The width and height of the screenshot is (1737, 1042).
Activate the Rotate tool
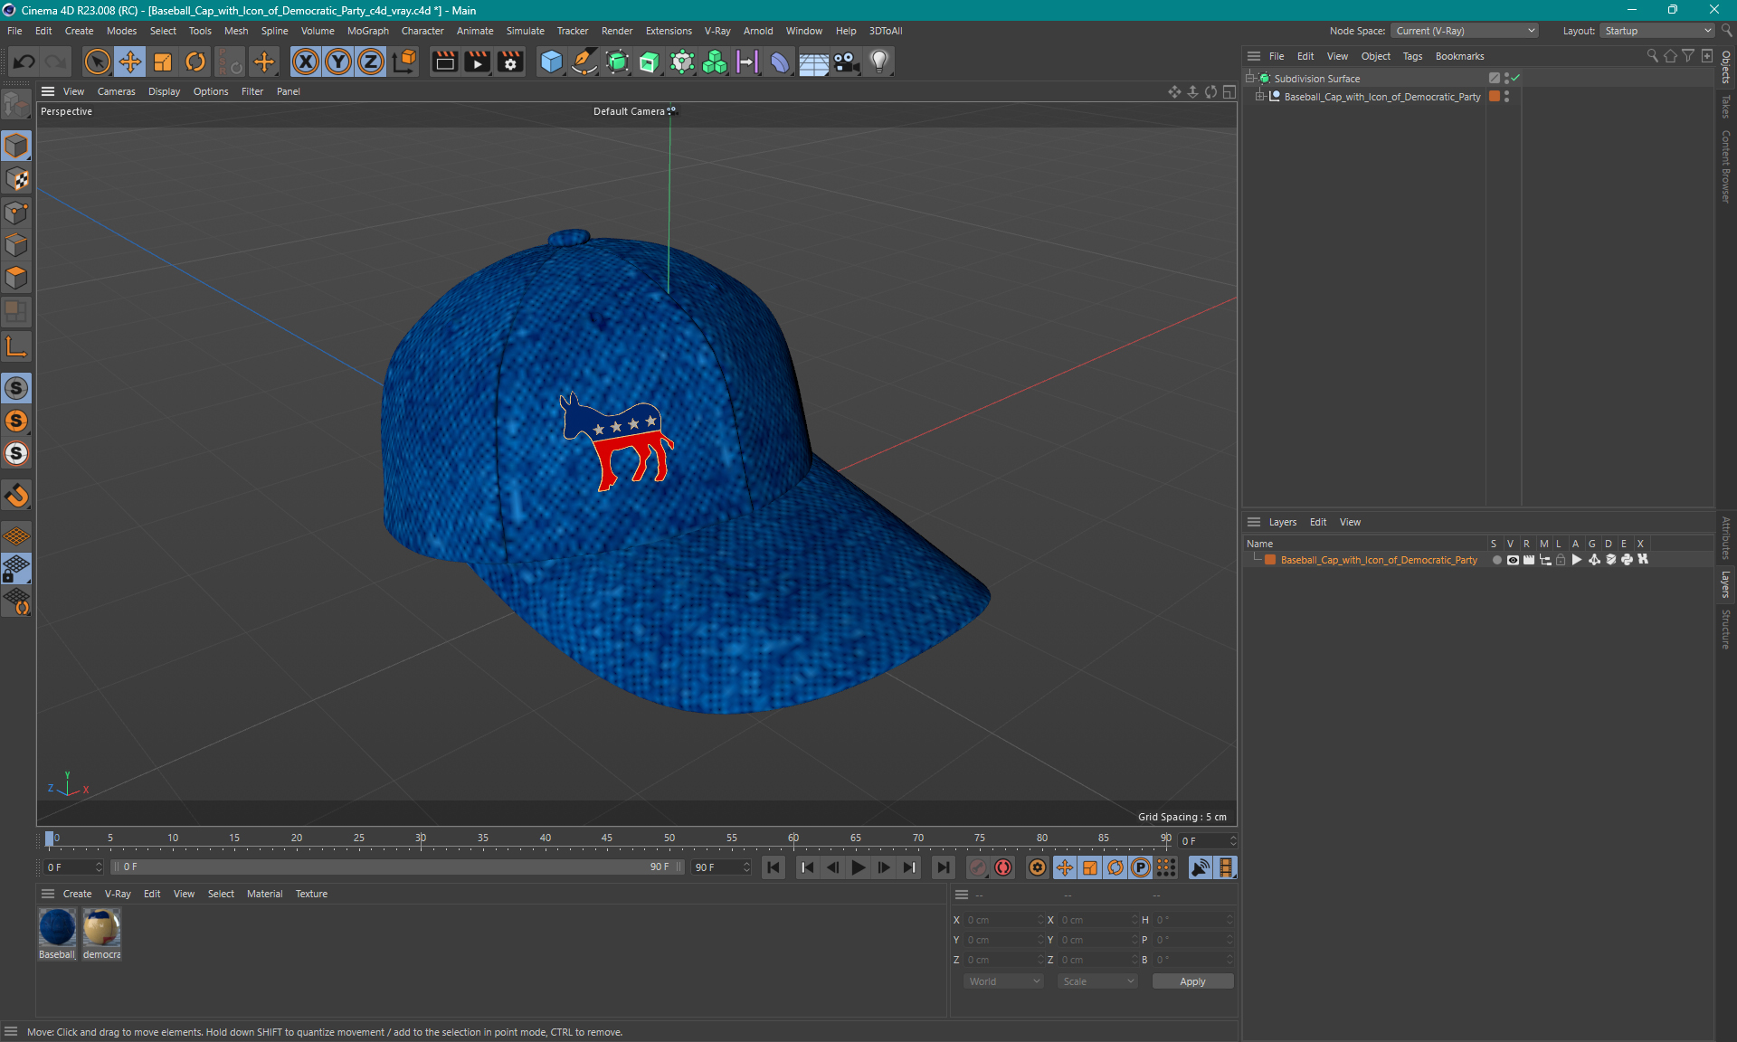(195, 62)
